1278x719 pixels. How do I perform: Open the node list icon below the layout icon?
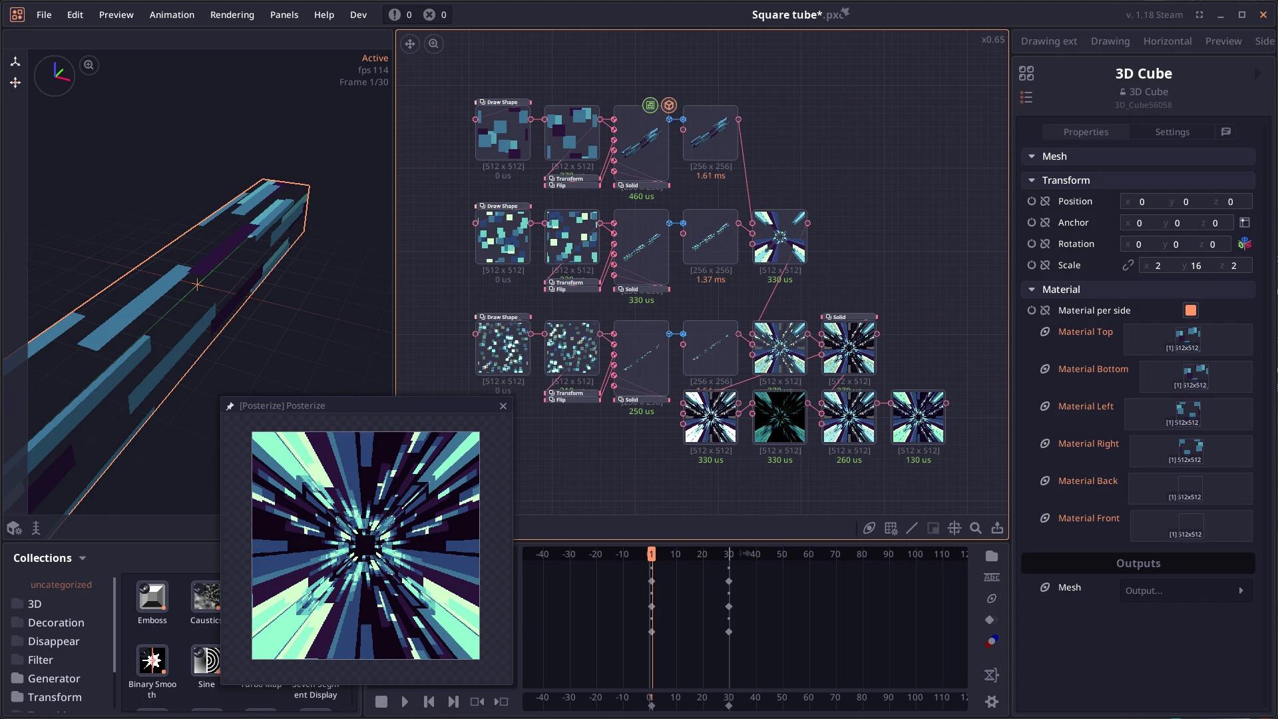click(x=1027, y=97)
